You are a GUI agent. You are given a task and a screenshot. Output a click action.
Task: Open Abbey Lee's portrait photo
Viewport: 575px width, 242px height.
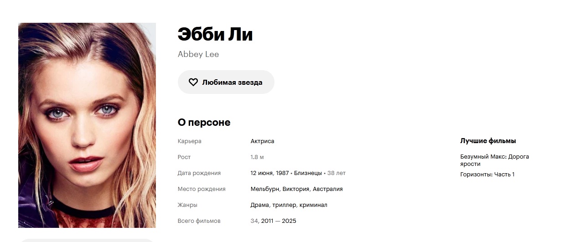[x=87, y=125]
